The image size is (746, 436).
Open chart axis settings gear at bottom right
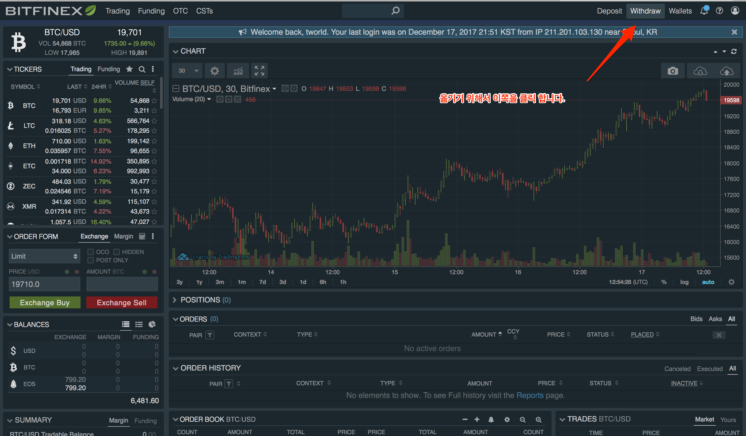pos(731,282)
